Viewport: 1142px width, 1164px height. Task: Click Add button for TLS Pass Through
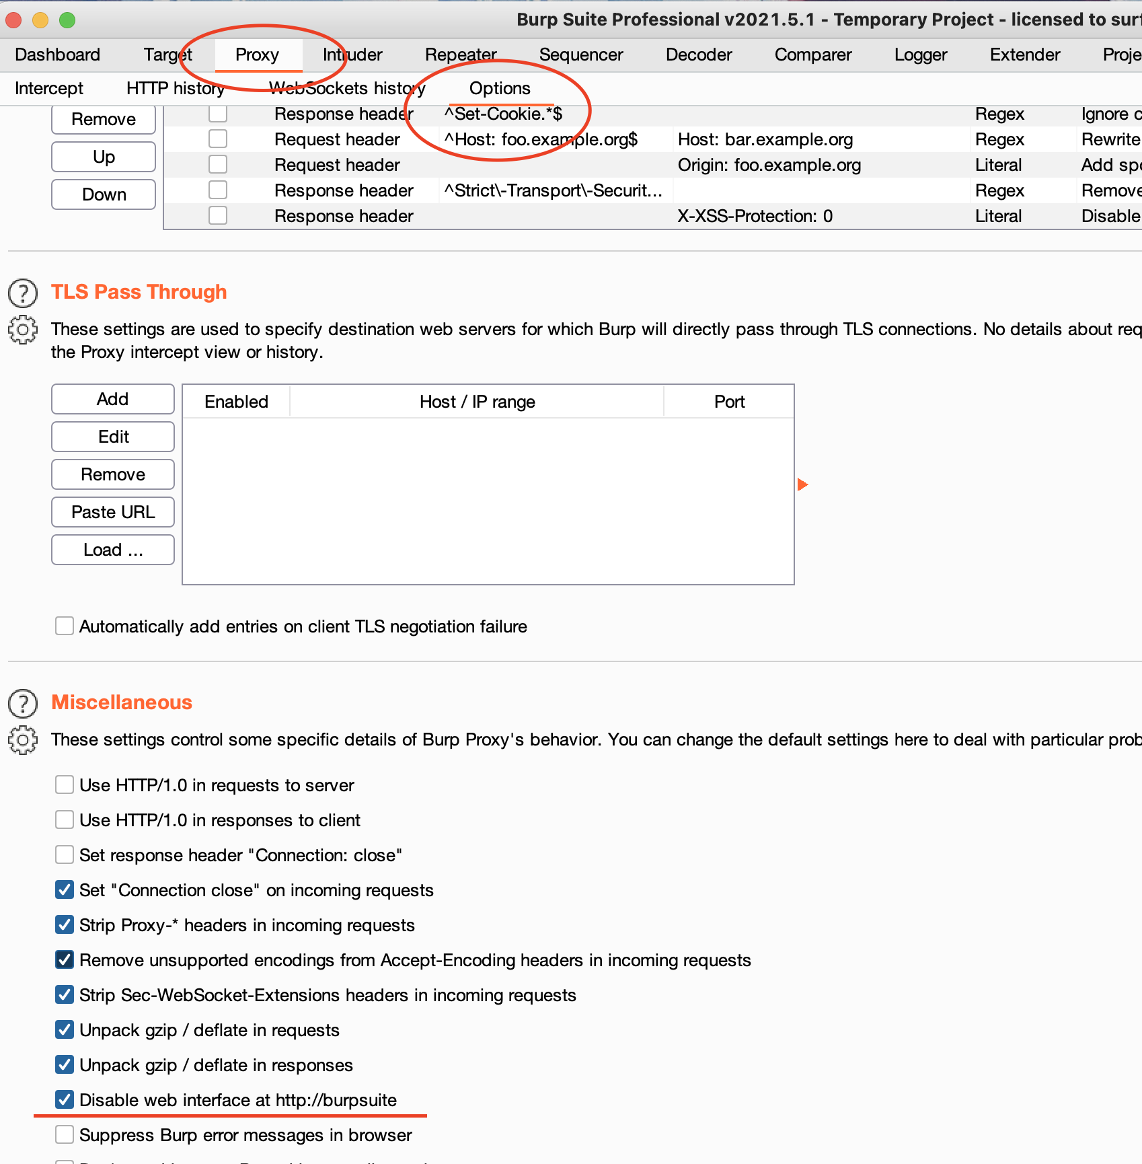113,399
